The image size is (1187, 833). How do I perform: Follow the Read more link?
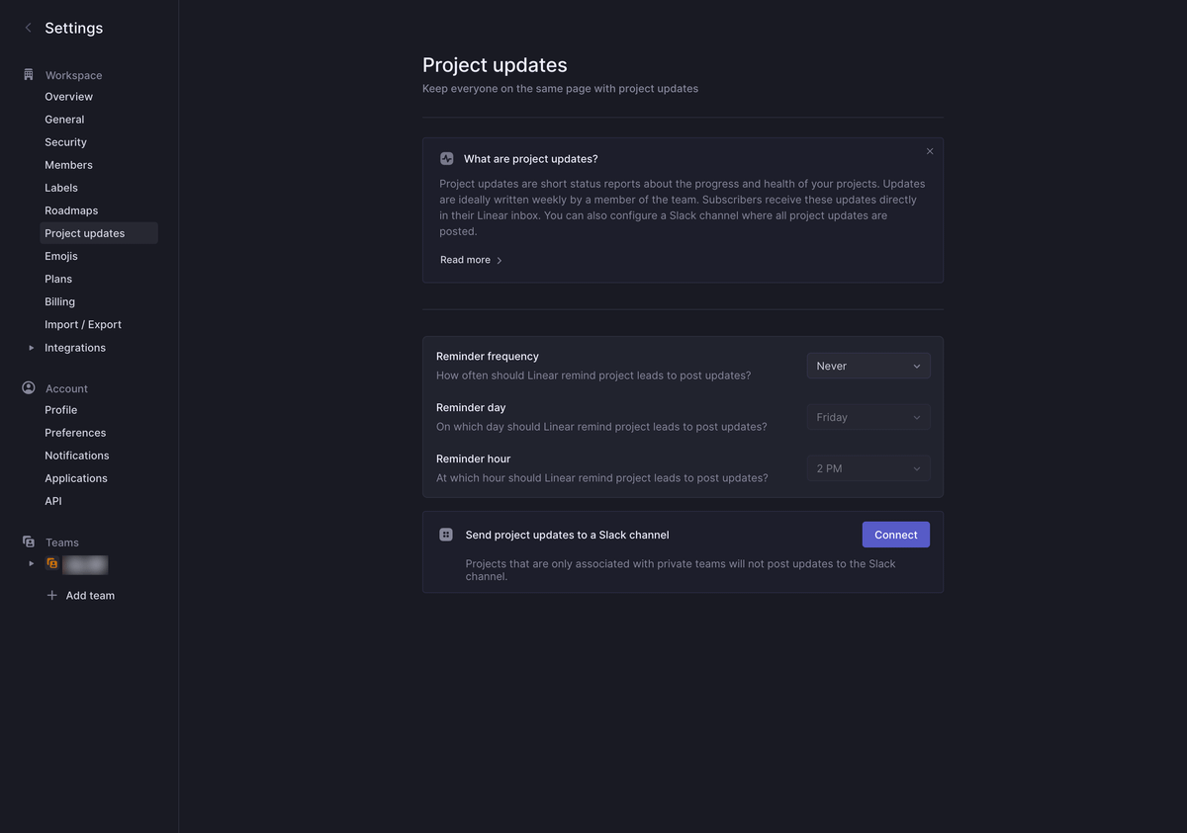point(471,260)
